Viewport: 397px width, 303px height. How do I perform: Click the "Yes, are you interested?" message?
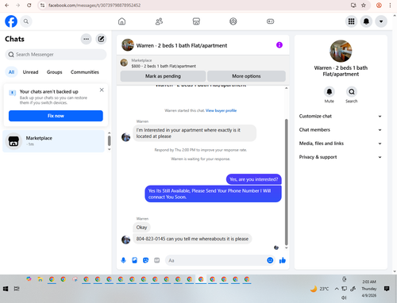pyautogui.click(x=254, y=179)
